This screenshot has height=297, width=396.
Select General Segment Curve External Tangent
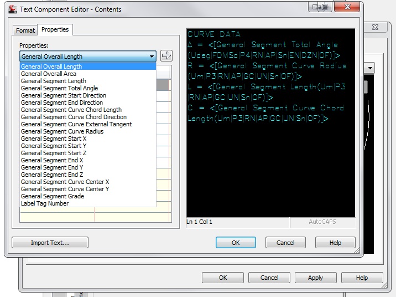(x=87, y=124)
